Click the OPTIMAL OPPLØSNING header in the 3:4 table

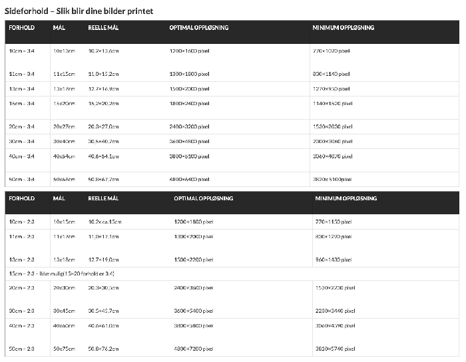click(x=199, y=28)
